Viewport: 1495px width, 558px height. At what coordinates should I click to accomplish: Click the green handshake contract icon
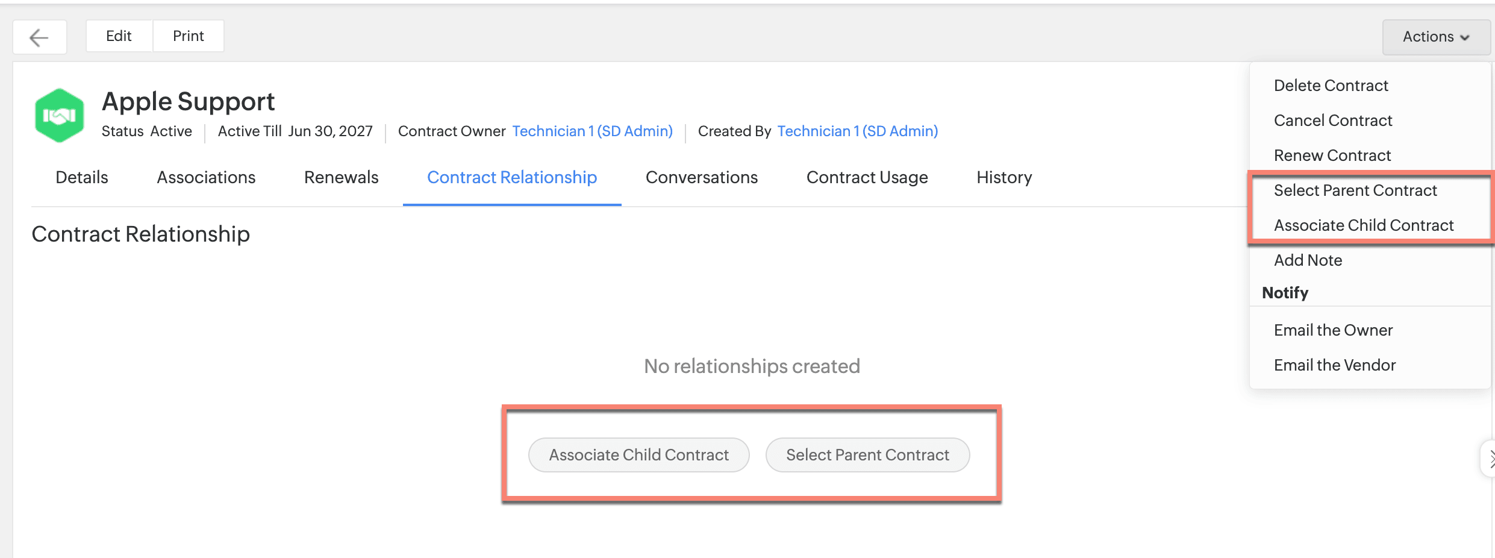(x=59, y=116)
